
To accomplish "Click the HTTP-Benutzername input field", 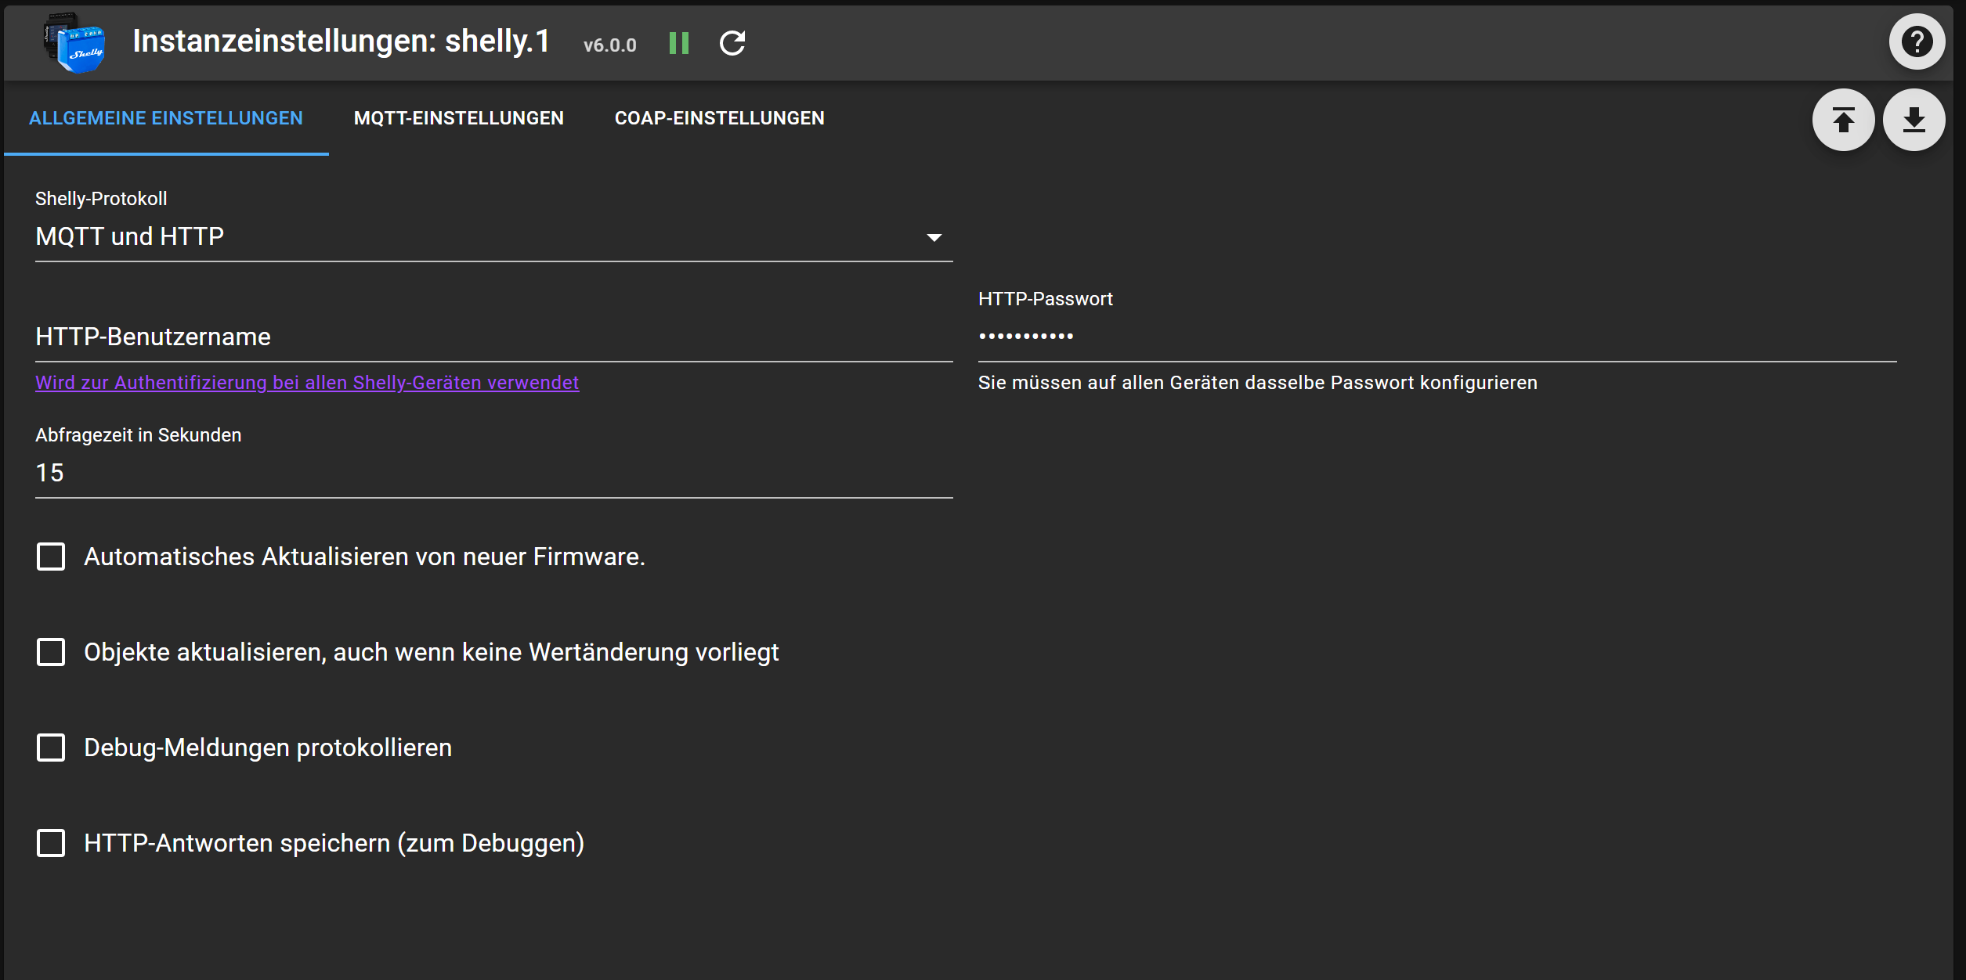I will (493, 337).
